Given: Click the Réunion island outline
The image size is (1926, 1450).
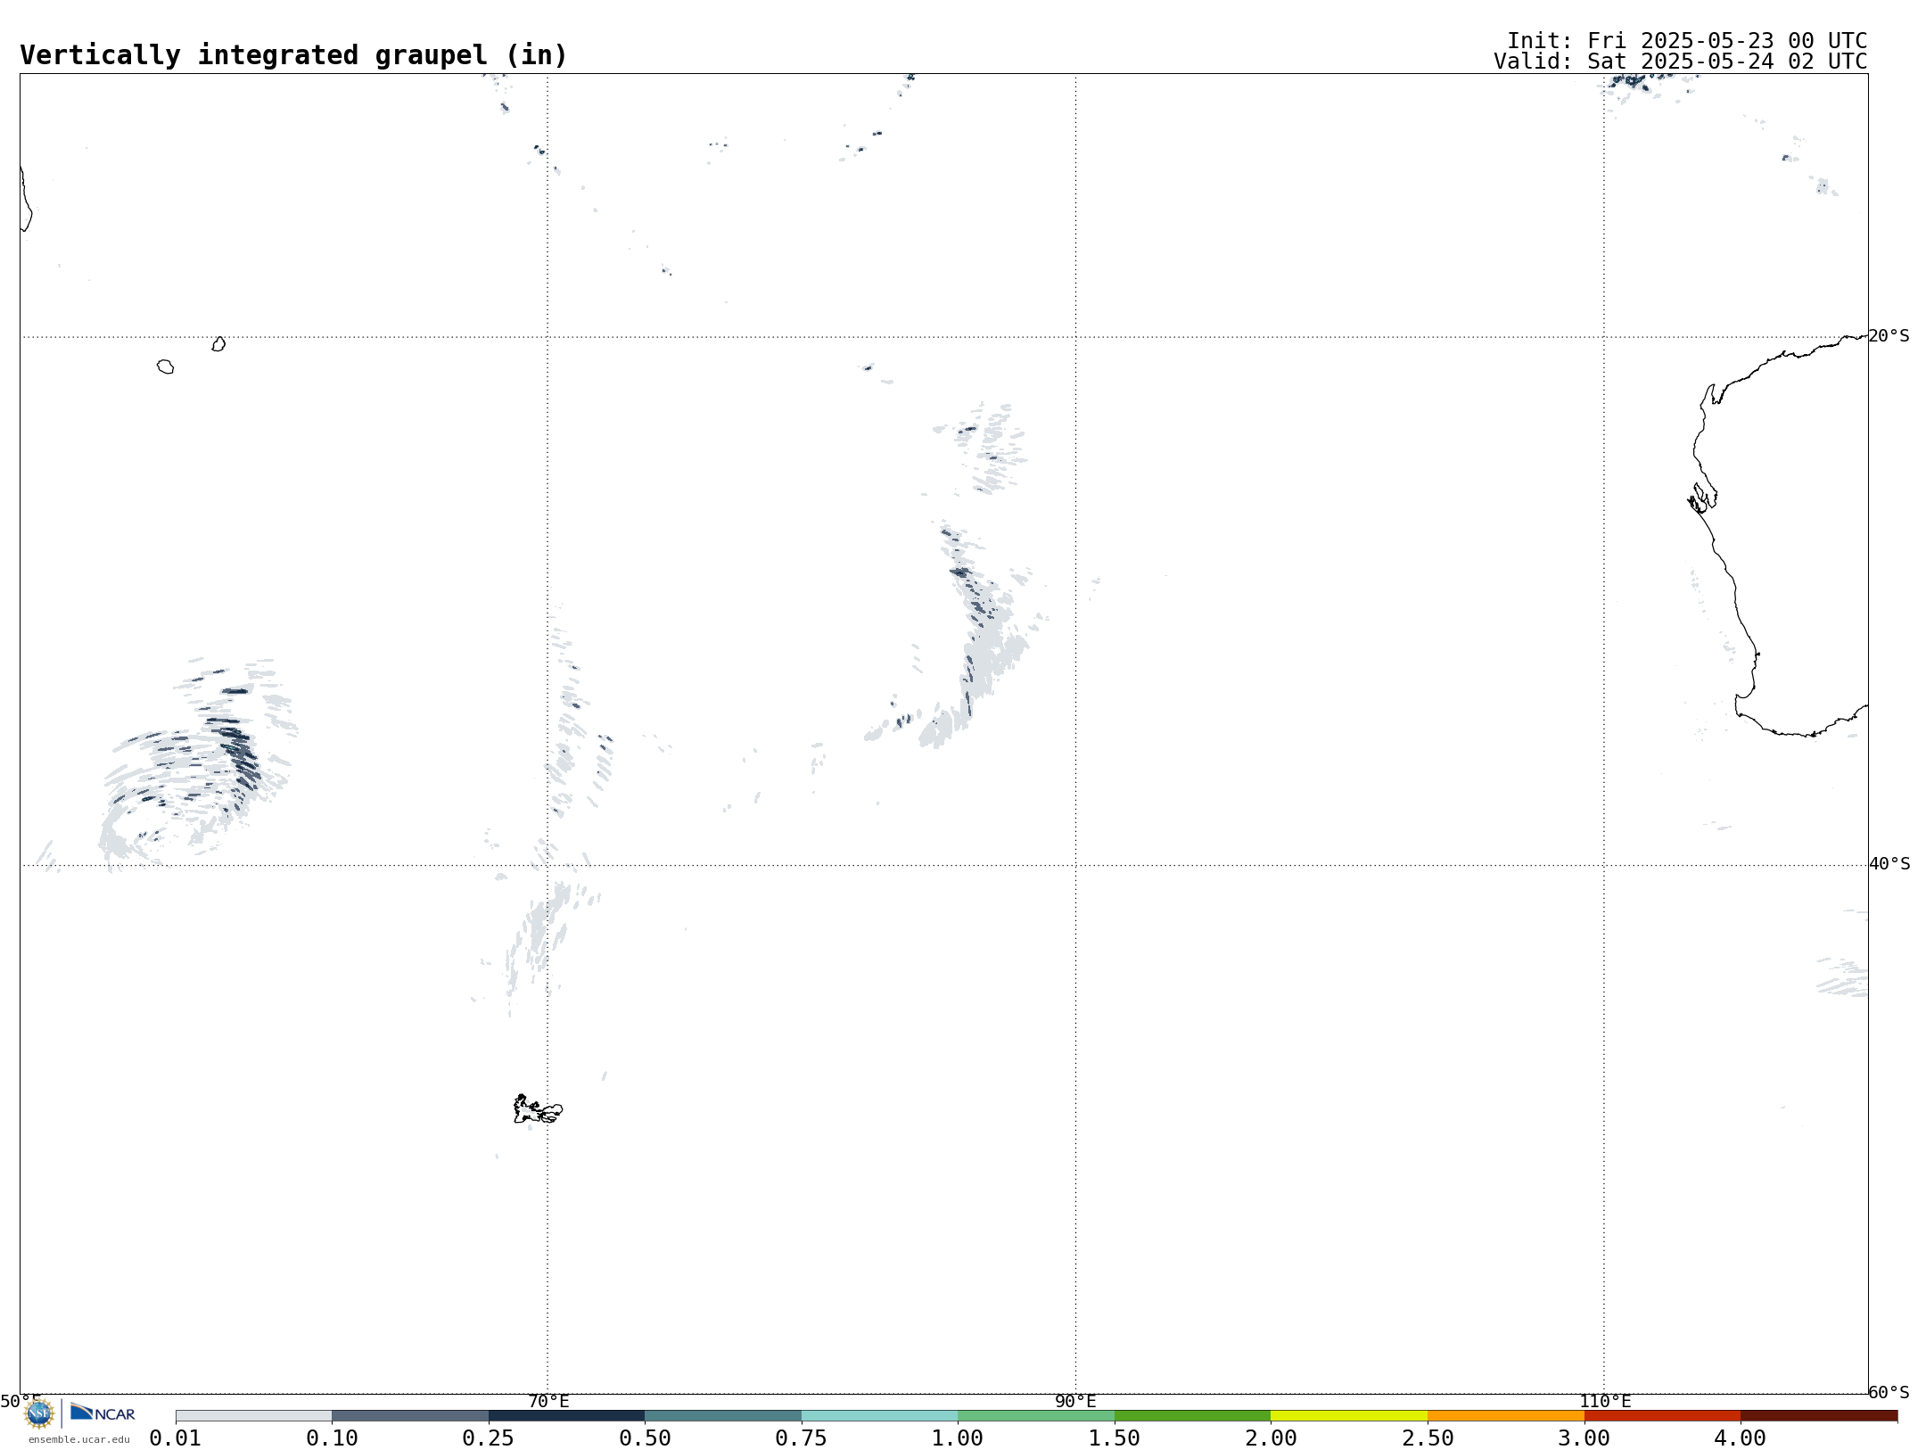Looking at the screenshot, I should pos(165,367).
